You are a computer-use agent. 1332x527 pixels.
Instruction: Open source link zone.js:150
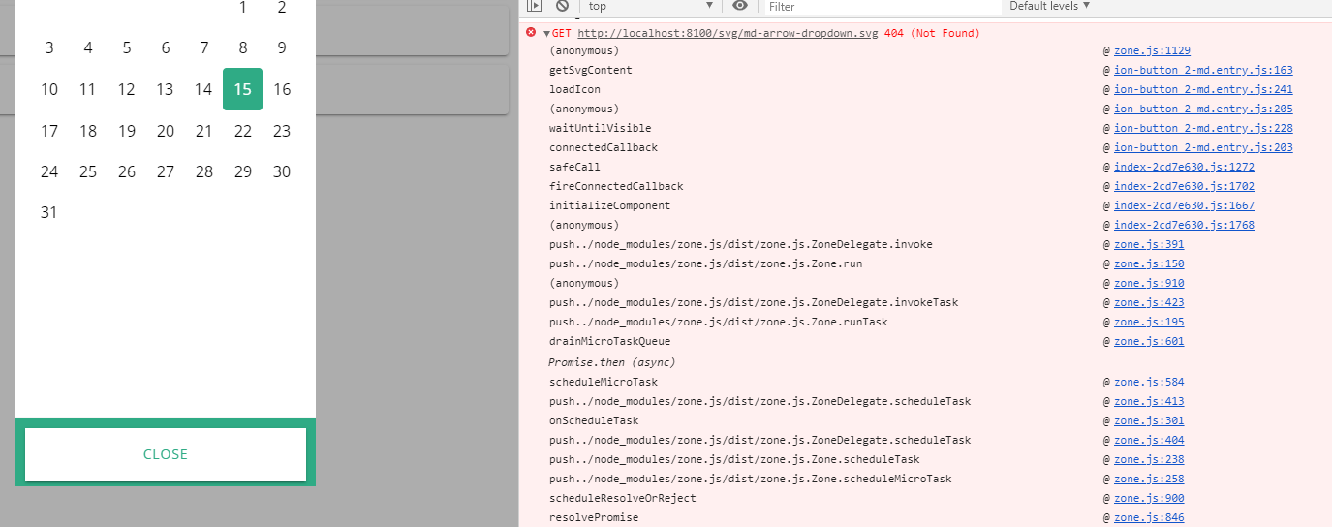[x=1149, y=263]
